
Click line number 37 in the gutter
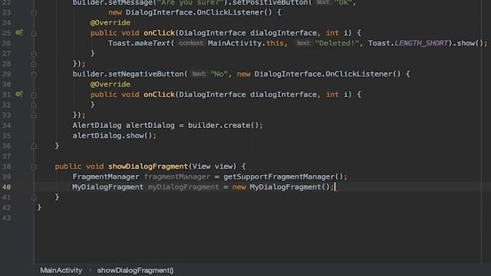6,156
